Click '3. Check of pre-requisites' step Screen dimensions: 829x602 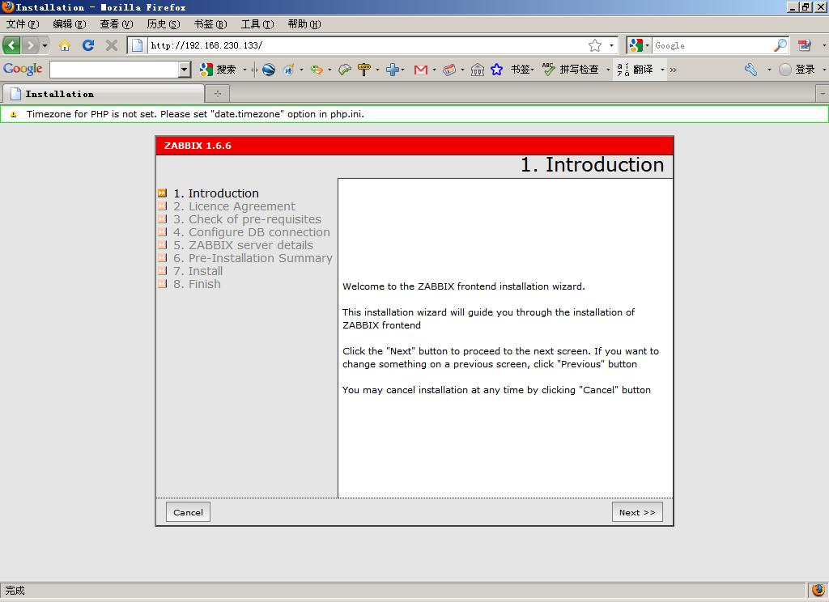pos(247,219)
